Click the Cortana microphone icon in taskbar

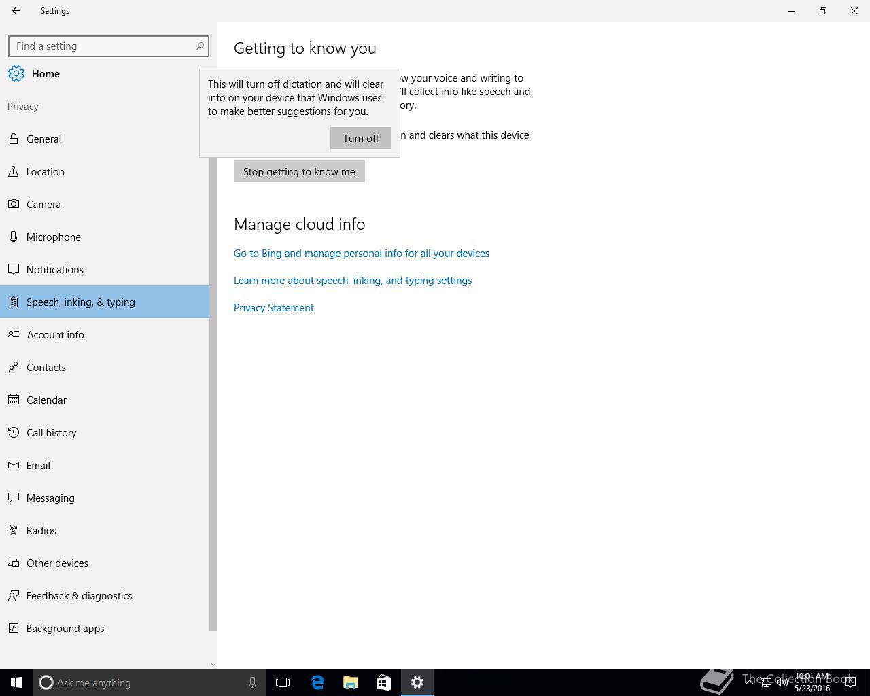point(252,682)
